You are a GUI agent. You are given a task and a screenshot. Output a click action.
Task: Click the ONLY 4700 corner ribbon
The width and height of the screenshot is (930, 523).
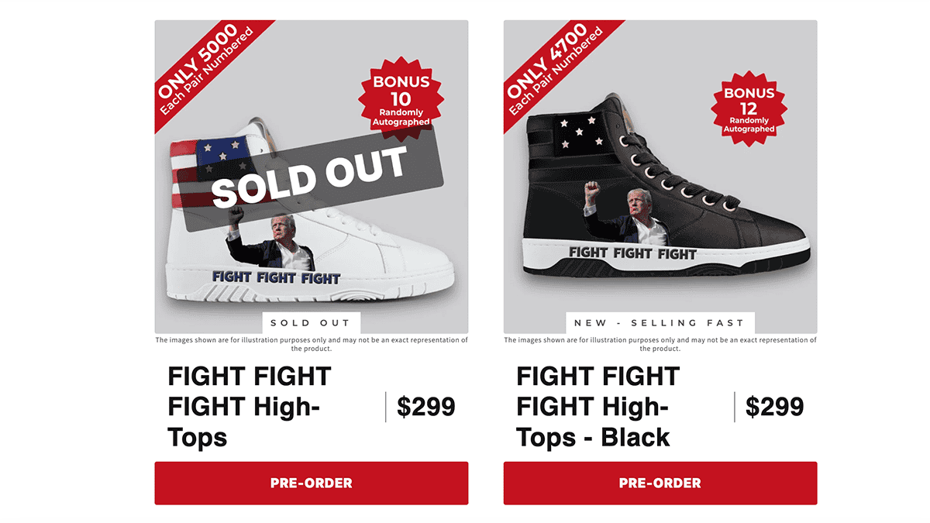[x=553, y=68]
